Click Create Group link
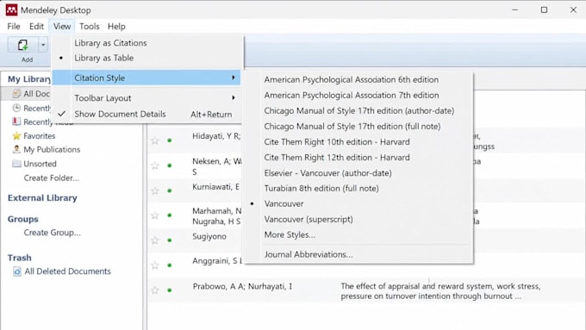The width and height of the screenshot is (586, 330). [x=52, y=233]
